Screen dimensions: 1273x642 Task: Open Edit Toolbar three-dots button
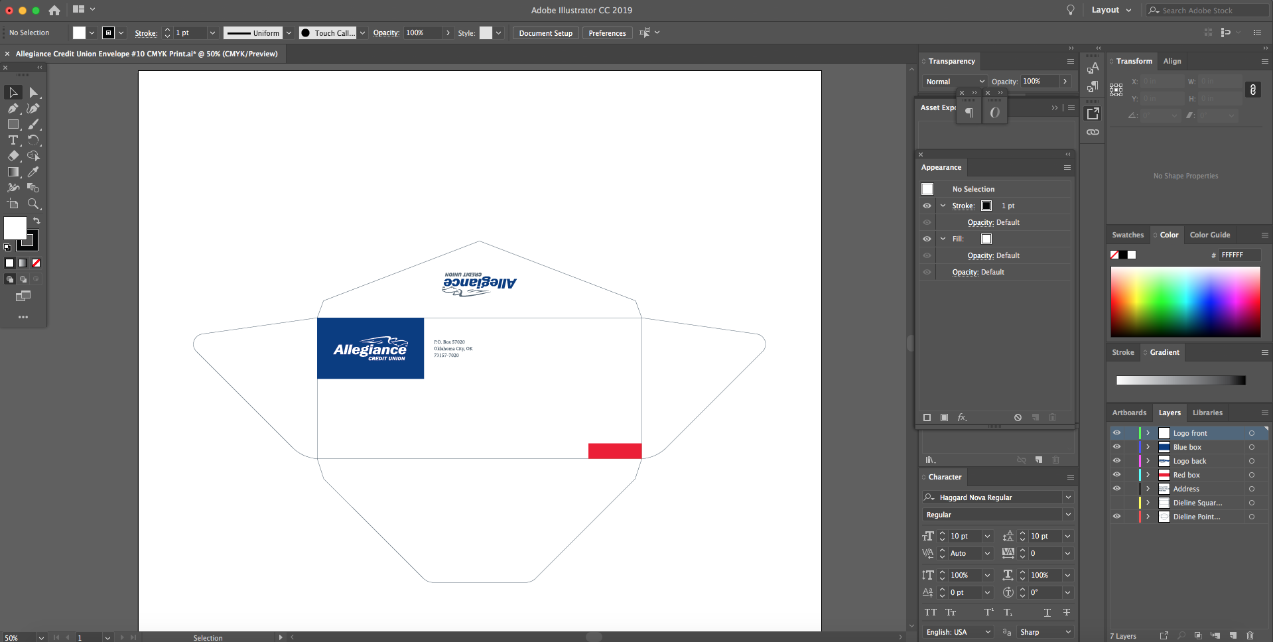pyautogui.click(x=23, y=317)
